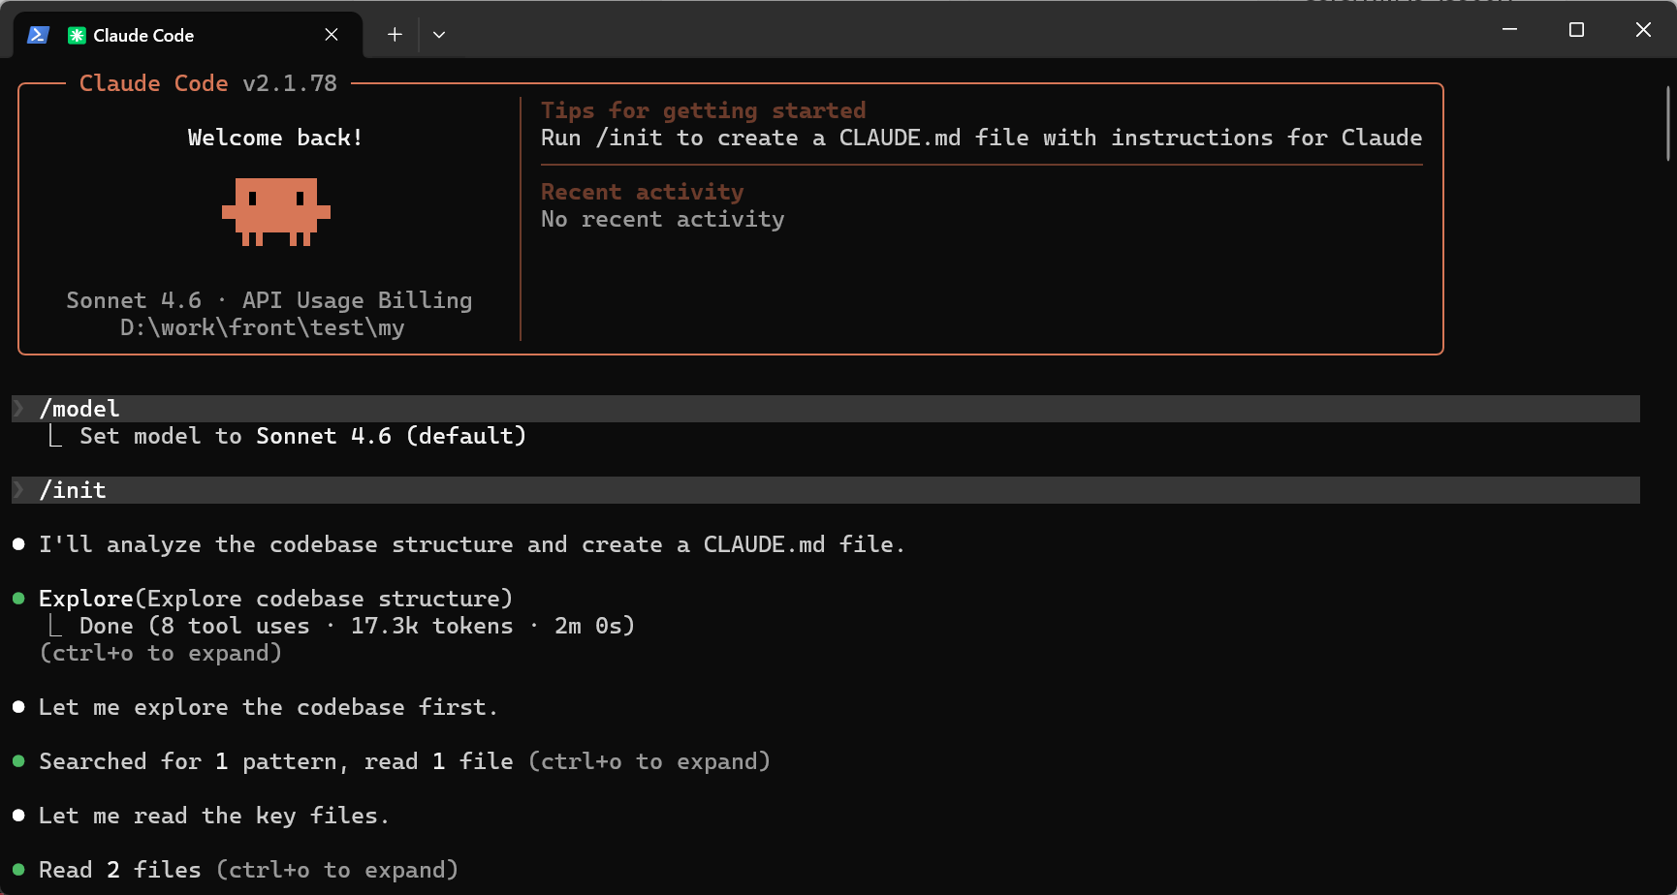
Task: Click the vertical scrollbar thumb
Action: [1667, 123]
